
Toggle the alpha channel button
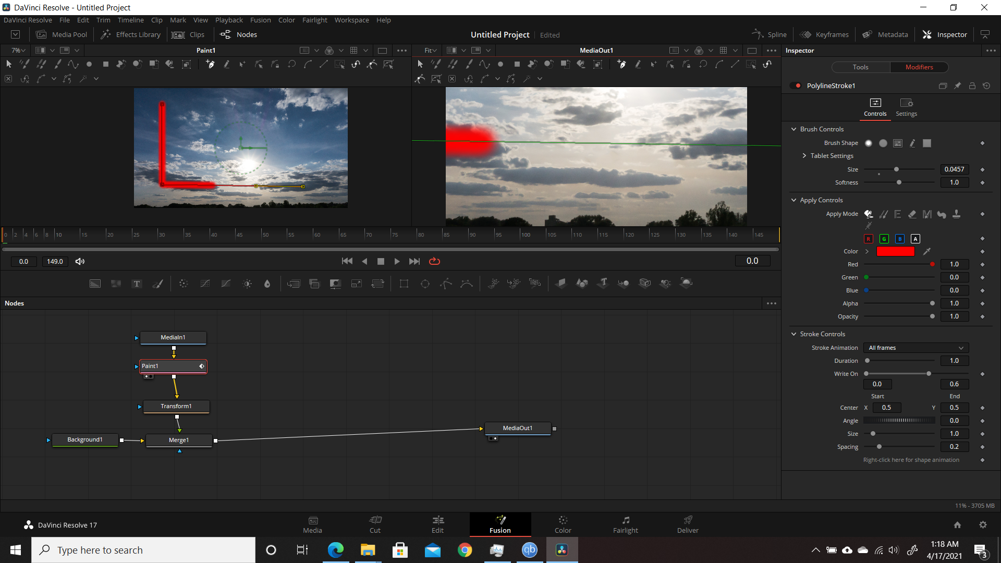click(915, 239)
